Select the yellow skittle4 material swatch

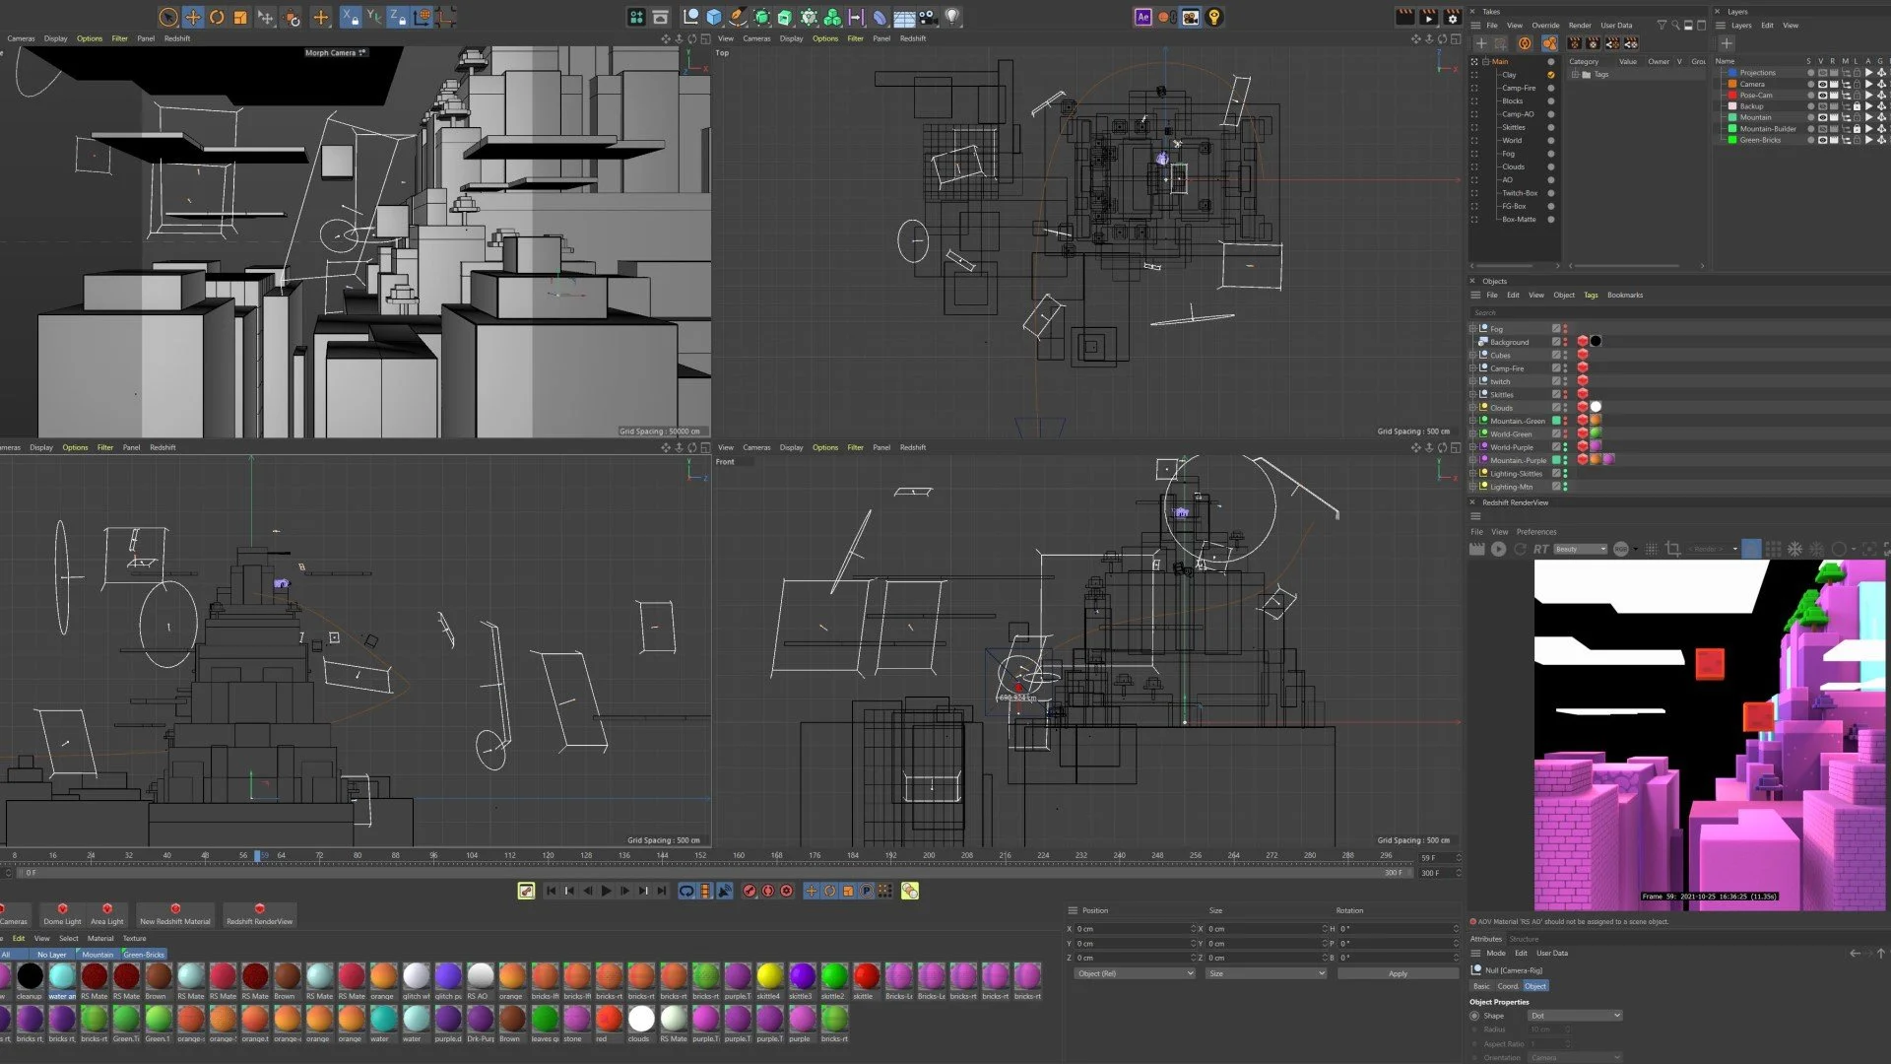tap(769, 976)
